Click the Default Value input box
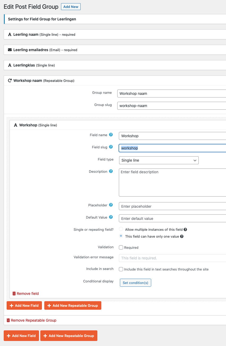The image size is (226, 346). (172, 219)
